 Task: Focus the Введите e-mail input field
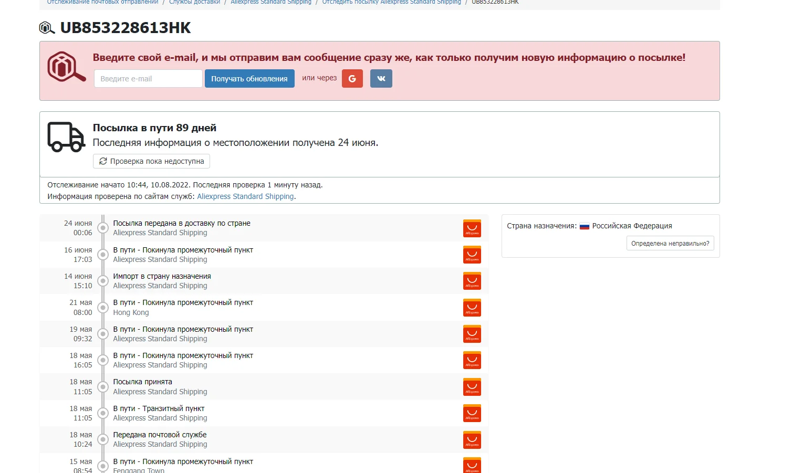[148, 79]
